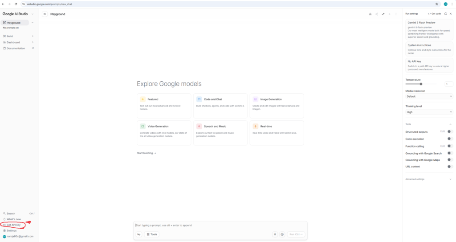This screenshot has height=242, width=456.
Task: Close the Run settings panel
Action: point(451,14)
